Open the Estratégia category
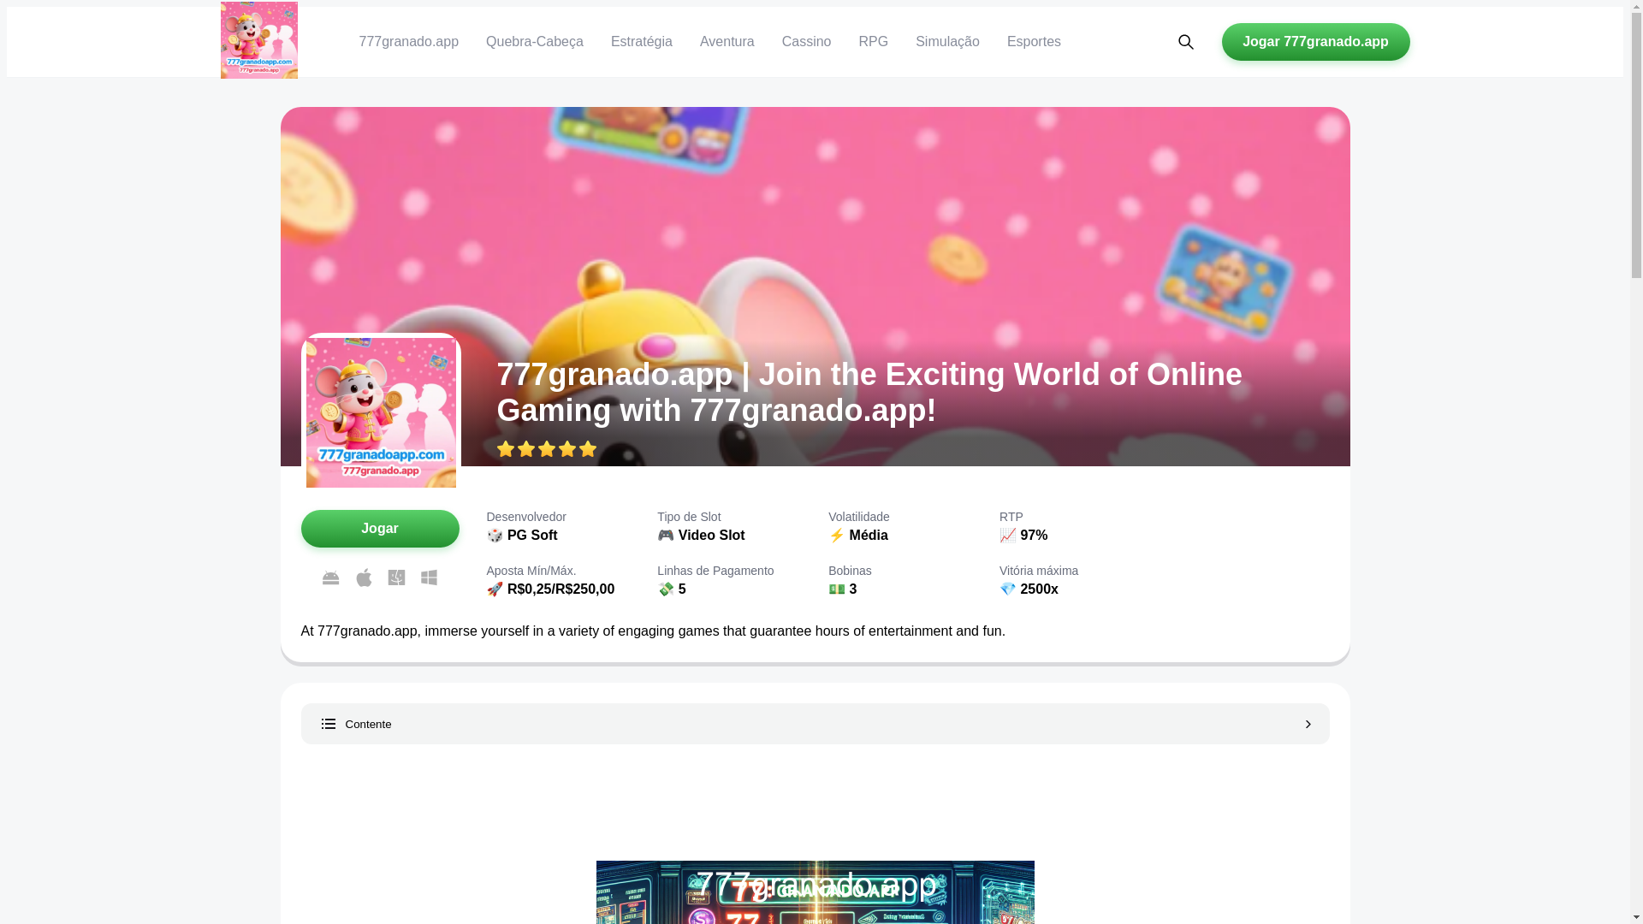 pos(642,42)
